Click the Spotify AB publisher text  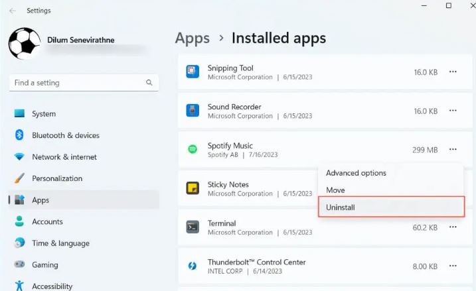223,154
